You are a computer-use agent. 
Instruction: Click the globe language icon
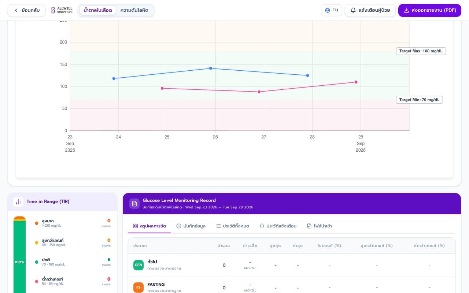tap(328, 10)
